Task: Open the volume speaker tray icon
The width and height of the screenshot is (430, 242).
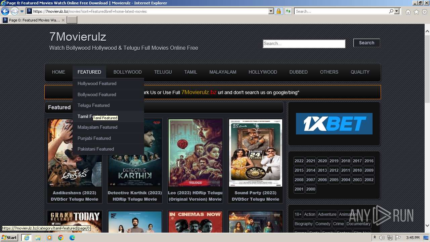Action: point(382,238)
